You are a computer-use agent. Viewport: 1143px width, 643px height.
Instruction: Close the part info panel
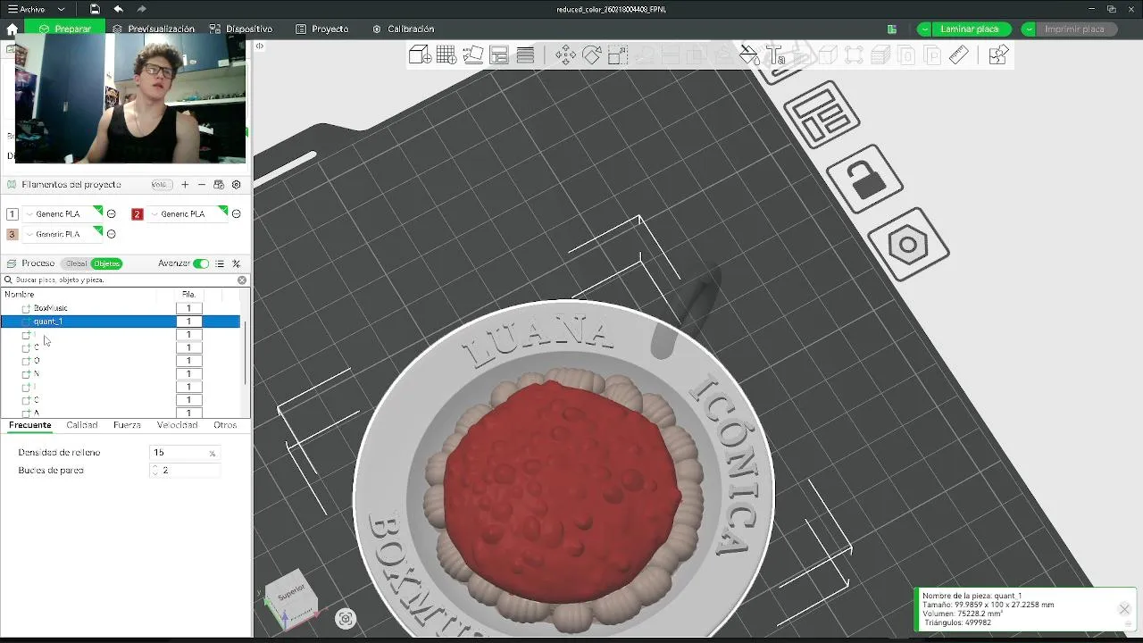point(1123,609)
